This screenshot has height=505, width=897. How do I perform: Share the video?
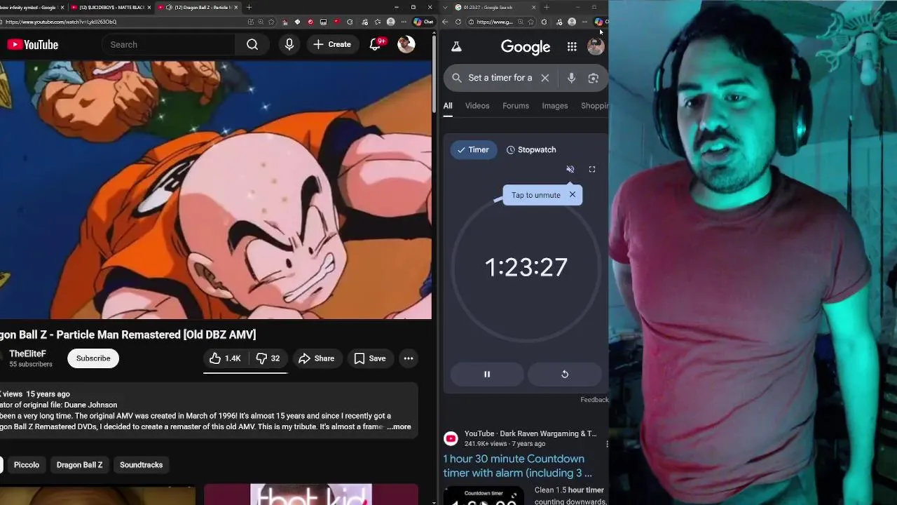(316, 358)
